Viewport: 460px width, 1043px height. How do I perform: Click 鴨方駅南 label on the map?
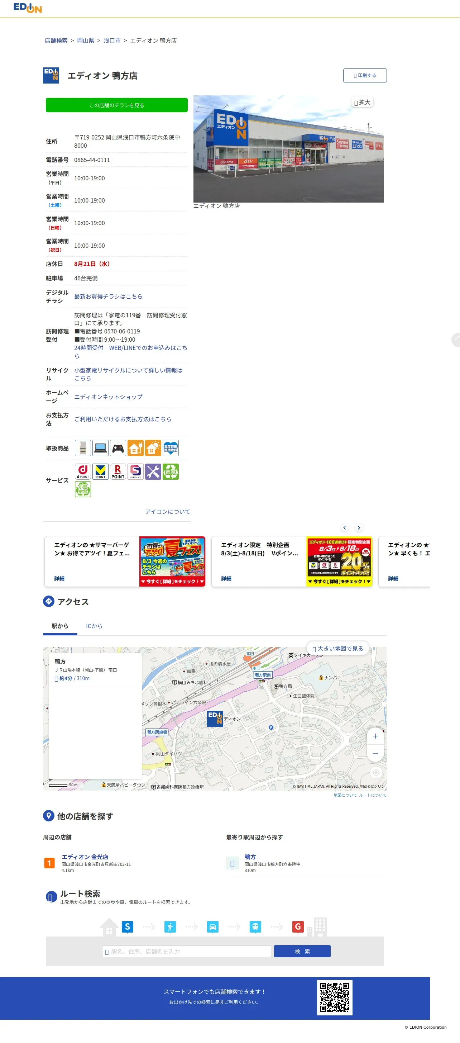pos(263,675)
